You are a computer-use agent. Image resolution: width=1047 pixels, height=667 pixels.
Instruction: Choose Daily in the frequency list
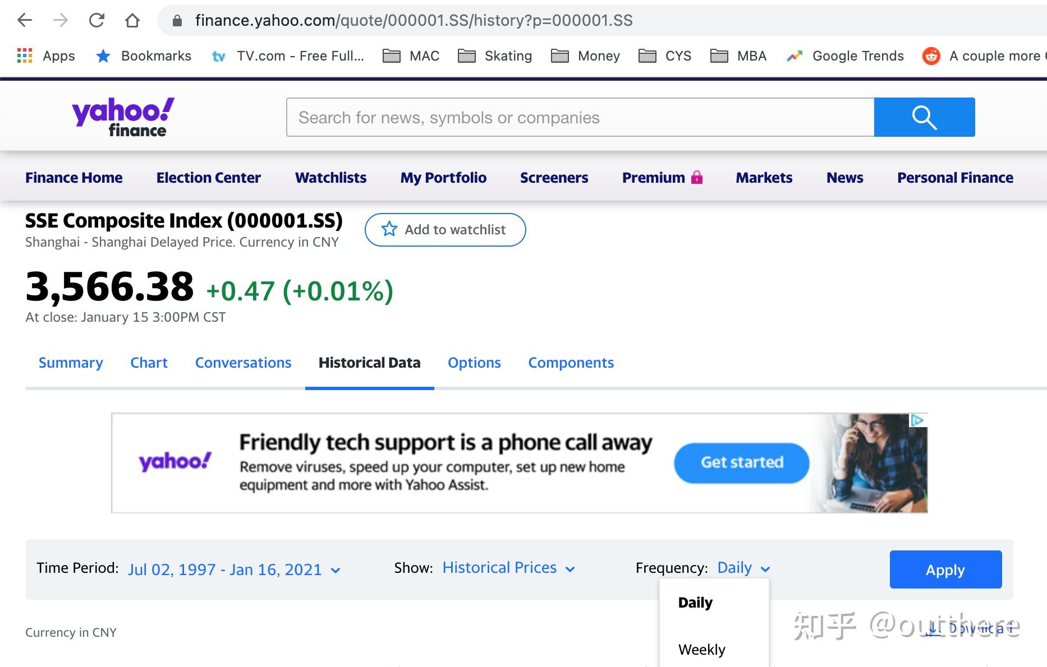point(695,603)
